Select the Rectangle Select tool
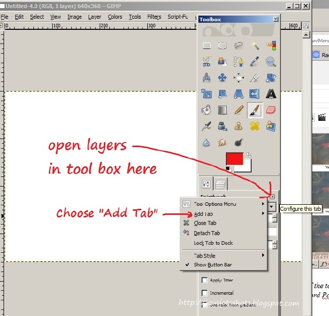The width and height of the screenshot is (329, 316). tap(207, 46)
